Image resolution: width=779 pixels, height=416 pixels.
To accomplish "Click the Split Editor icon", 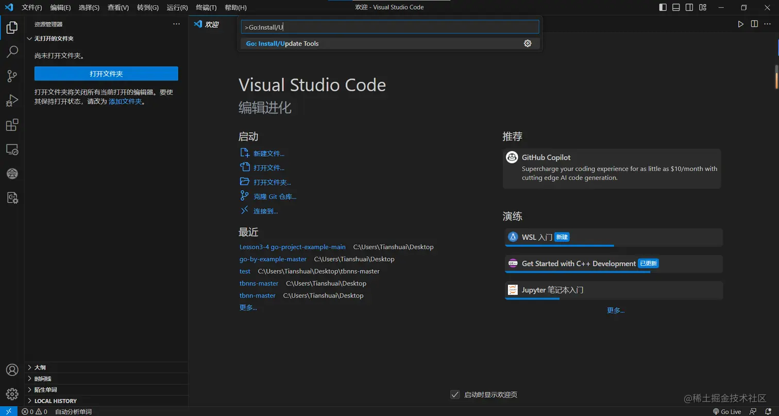I will [x=754, y=24].
